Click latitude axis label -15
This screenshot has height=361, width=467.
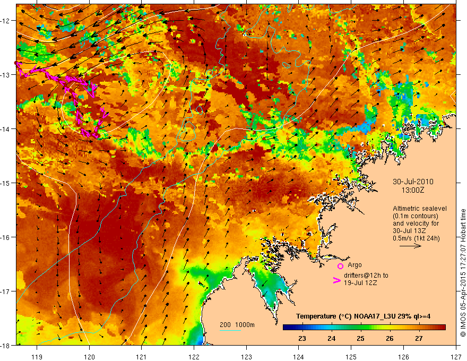(x=6, y=183)
